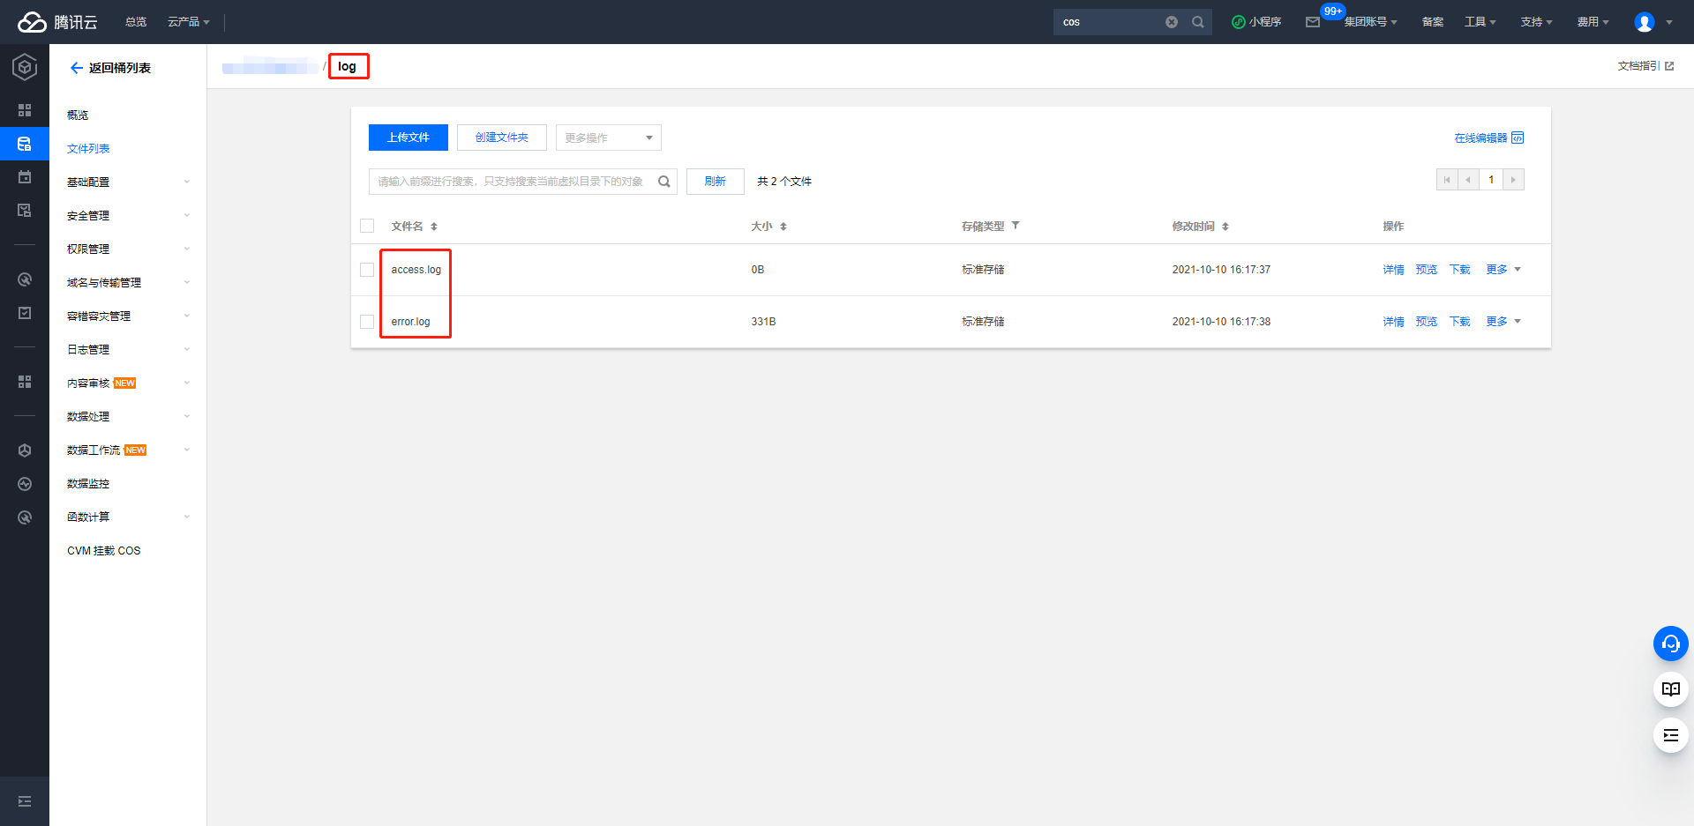Screen dimensions: 1694x826
Task: Toggle the select-all files checkbox
Action: 367,226
